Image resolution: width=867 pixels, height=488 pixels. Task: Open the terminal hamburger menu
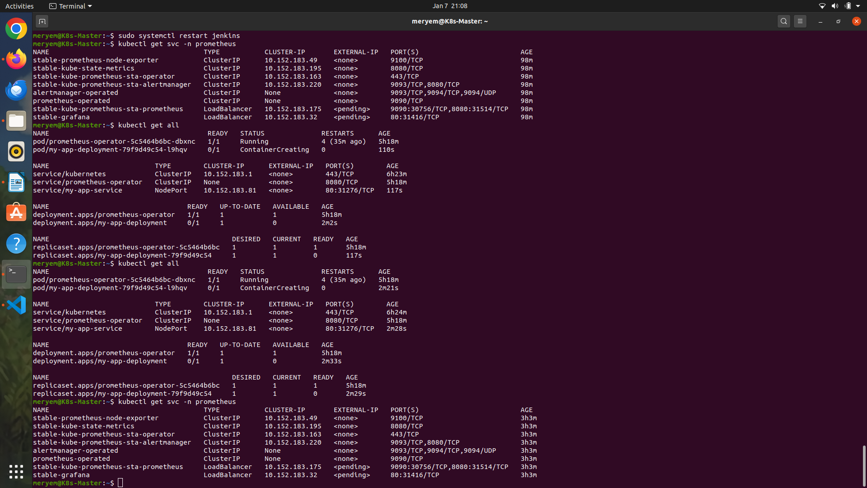[800, 21]
